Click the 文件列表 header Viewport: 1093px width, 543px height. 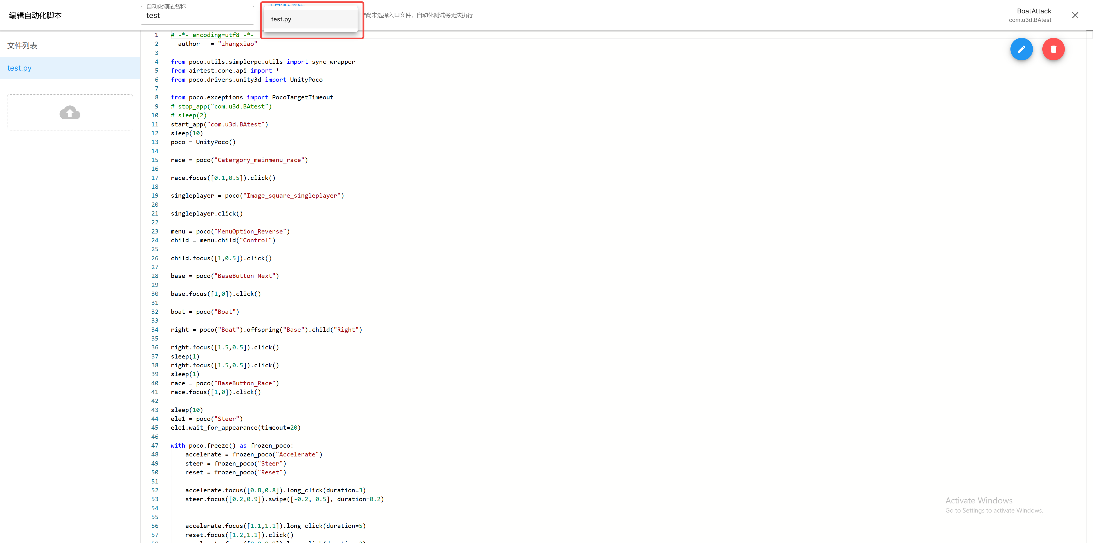[22, 45]
